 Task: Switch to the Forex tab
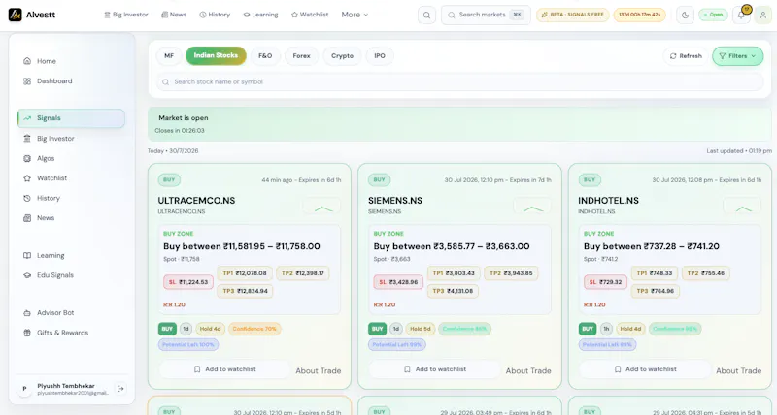[x=301, y=56]
